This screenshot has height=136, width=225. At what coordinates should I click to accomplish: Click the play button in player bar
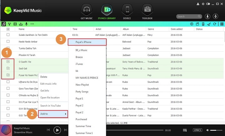(57, 130)
